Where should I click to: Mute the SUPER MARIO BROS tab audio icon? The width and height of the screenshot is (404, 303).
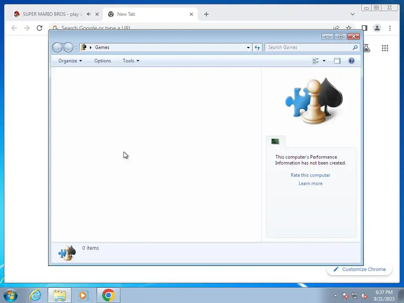coord(89,14)
